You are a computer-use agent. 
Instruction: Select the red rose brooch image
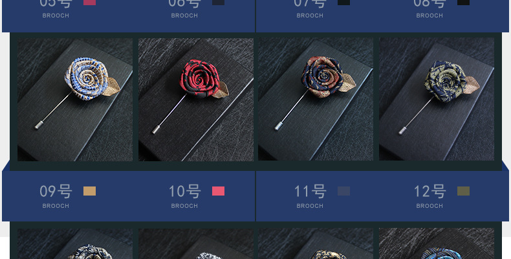pyautogui.click(x=196, y=100)
